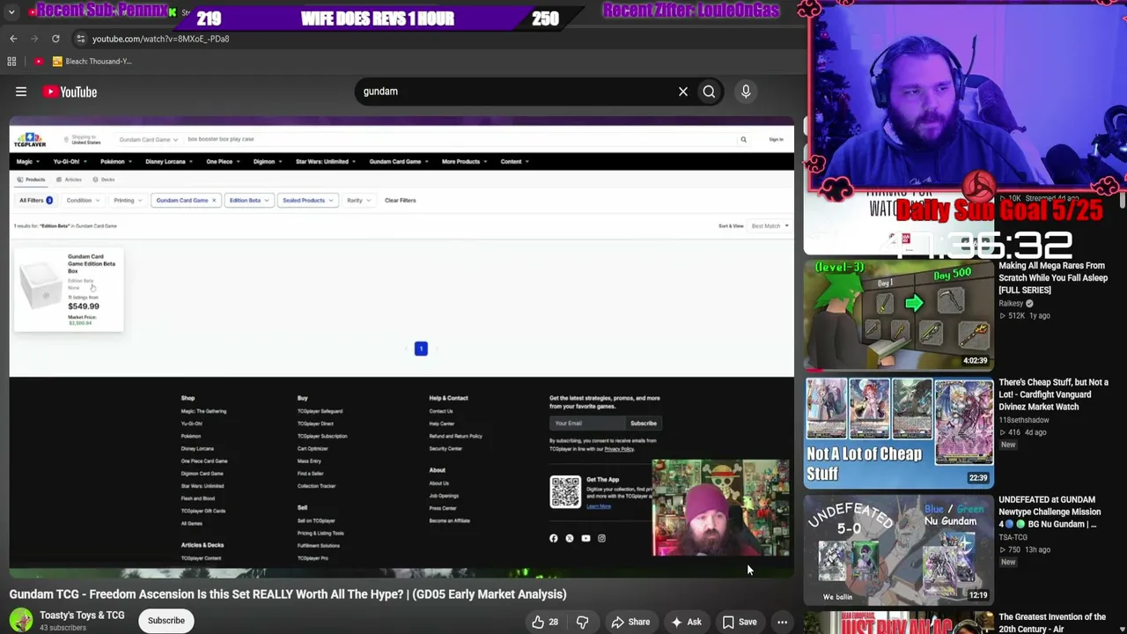Open TCGplayer Facebook icon in the footer
The image size is (1127, 634).
tap(554, 538)
